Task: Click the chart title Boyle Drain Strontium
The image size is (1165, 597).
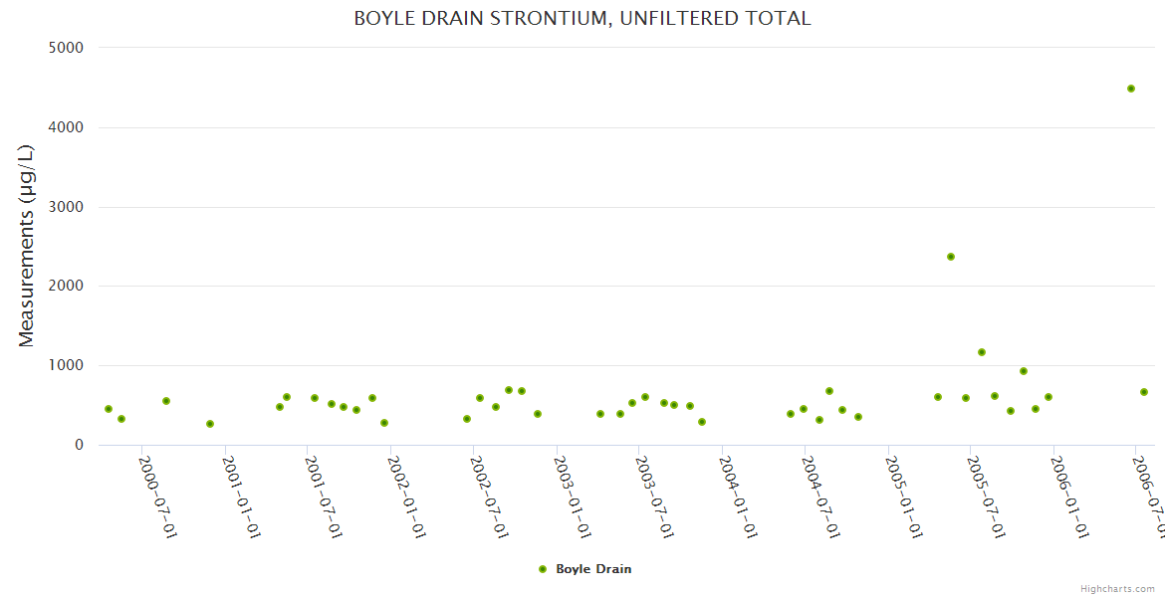Action: (x=582, y=19)
